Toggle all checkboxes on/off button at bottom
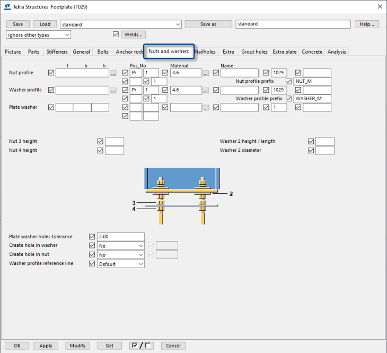Viewport: 387px width, 353px height. 140,346
